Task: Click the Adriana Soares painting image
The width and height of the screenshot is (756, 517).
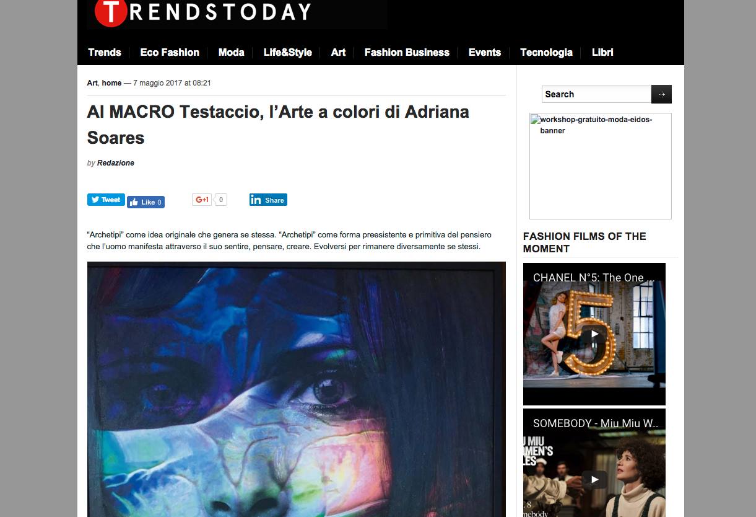Action: (297, 389)
